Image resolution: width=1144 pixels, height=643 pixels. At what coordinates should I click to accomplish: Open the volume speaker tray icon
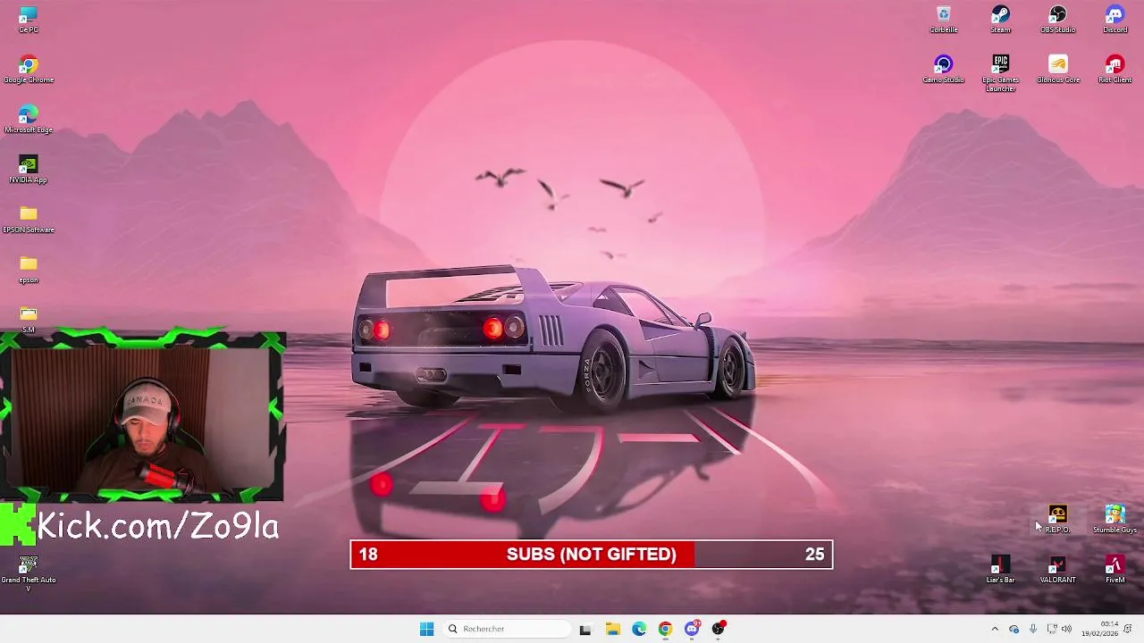coord(1066,629)
